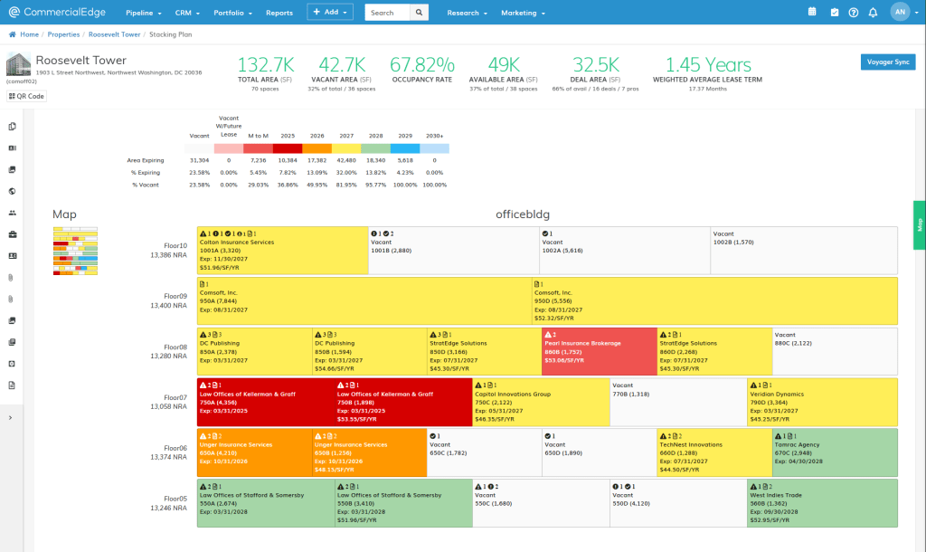Open the safe vault sidebar icon

point(12,364)
